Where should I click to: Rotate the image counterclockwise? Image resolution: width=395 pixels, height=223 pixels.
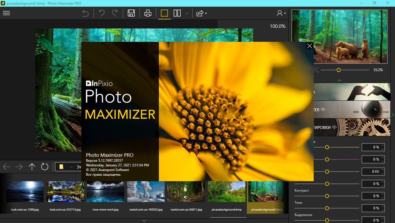tap(102, 13)
